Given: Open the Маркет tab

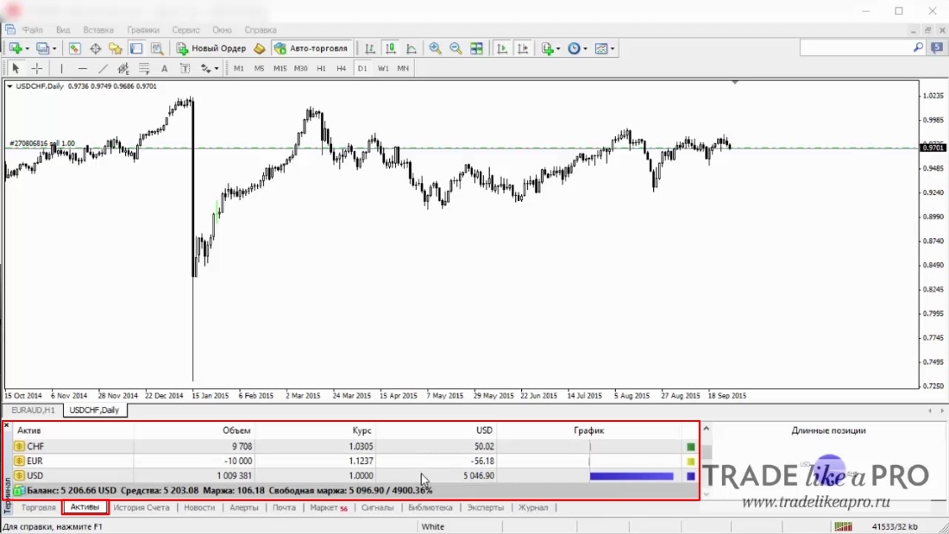Looking at the screenshot, I should click(328, 507).
